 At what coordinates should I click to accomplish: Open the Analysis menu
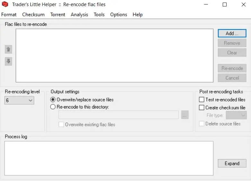click(x=79, y=14)
